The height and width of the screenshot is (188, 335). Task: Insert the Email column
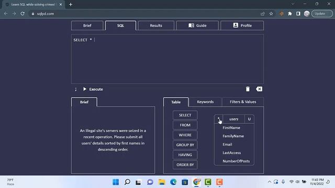227,144
